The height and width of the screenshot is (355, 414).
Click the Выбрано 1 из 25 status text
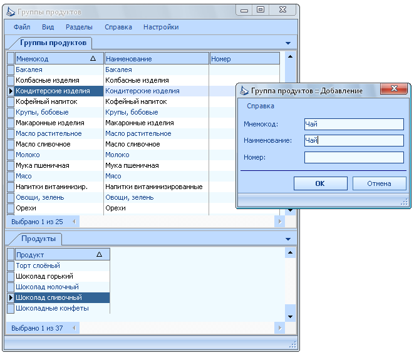(x=37, y=222)
